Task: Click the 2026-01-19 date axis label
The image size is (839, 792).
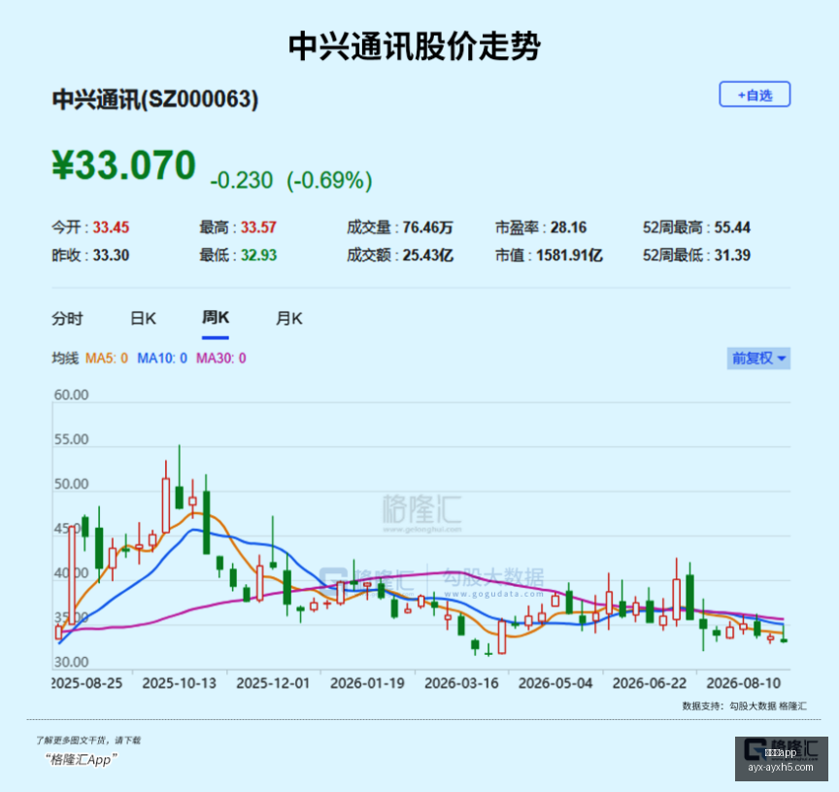Action: tap(367, 683)
